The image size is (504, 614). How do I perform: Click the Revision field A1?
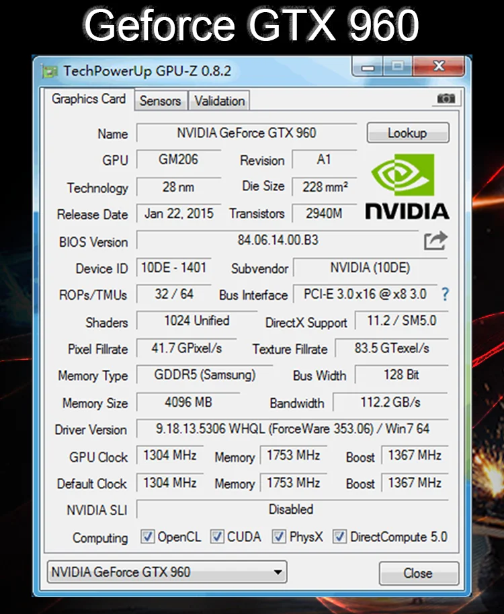click(325, 160)
